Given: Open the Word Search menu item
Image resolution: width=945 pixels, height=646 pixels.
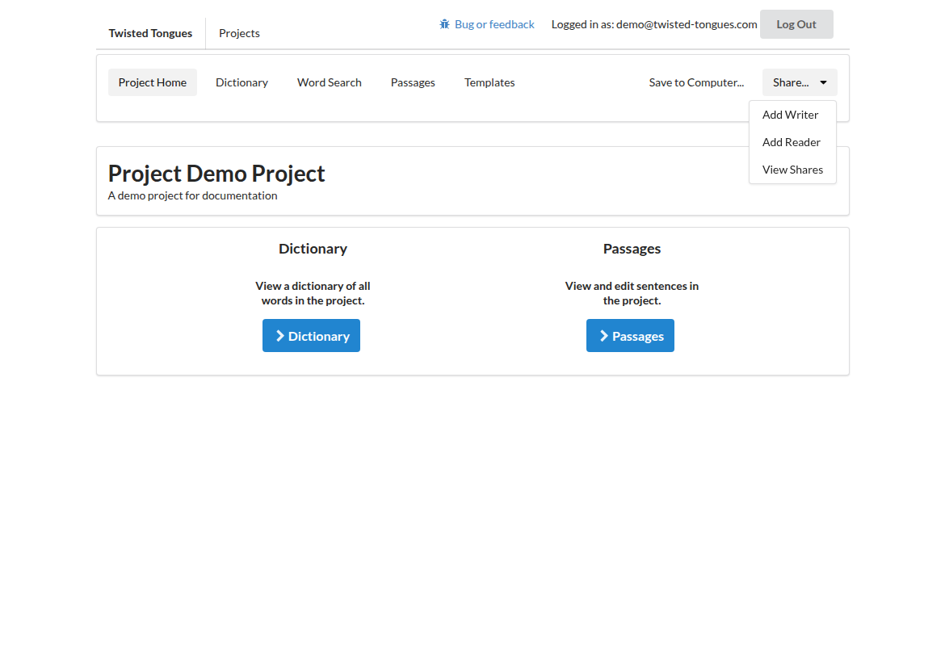Looking at the screenshot, I should [x=329, y=82].
